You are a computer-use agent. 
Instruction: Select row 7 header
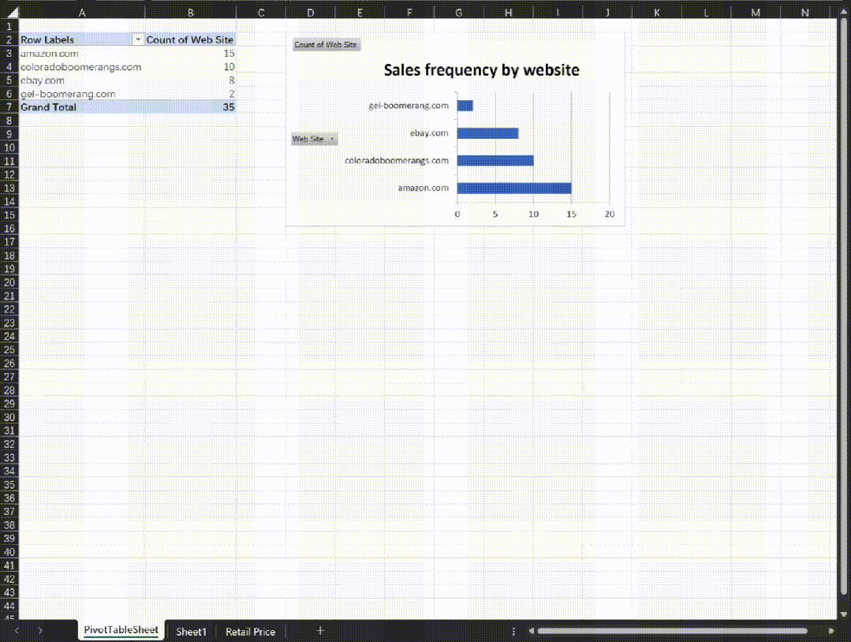[9, 107]
